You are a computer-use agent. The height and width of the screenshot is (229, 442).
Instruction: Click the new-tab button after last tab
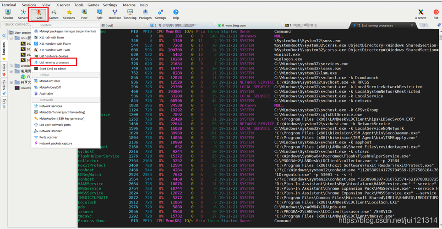pos(424,25)
